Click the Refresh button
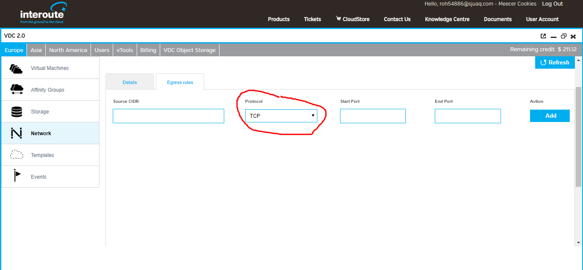583x270 pixels. (x=555, y=62)
